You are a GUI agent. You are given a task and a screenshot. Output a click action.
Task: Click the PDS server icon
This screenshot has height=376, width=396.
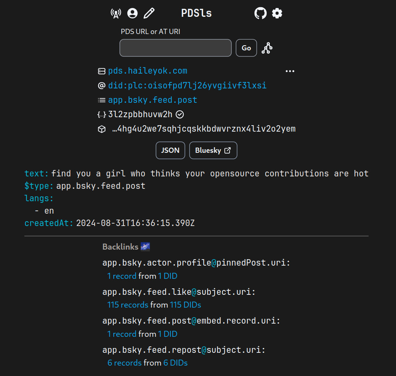click(101, 71)
